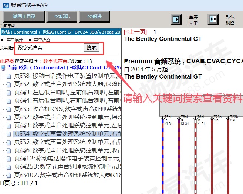Click document icon of 页码402 row
Image resolution: width=243 pixels, height=194 pixels.
(9, 175)
